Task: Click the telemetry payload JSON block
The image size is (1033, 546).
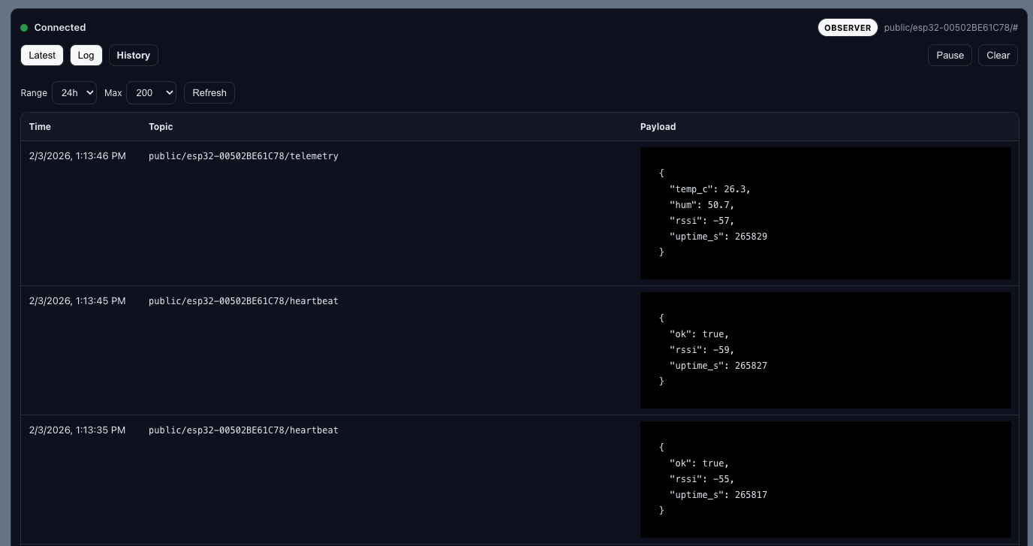Action: coord(825,213)
